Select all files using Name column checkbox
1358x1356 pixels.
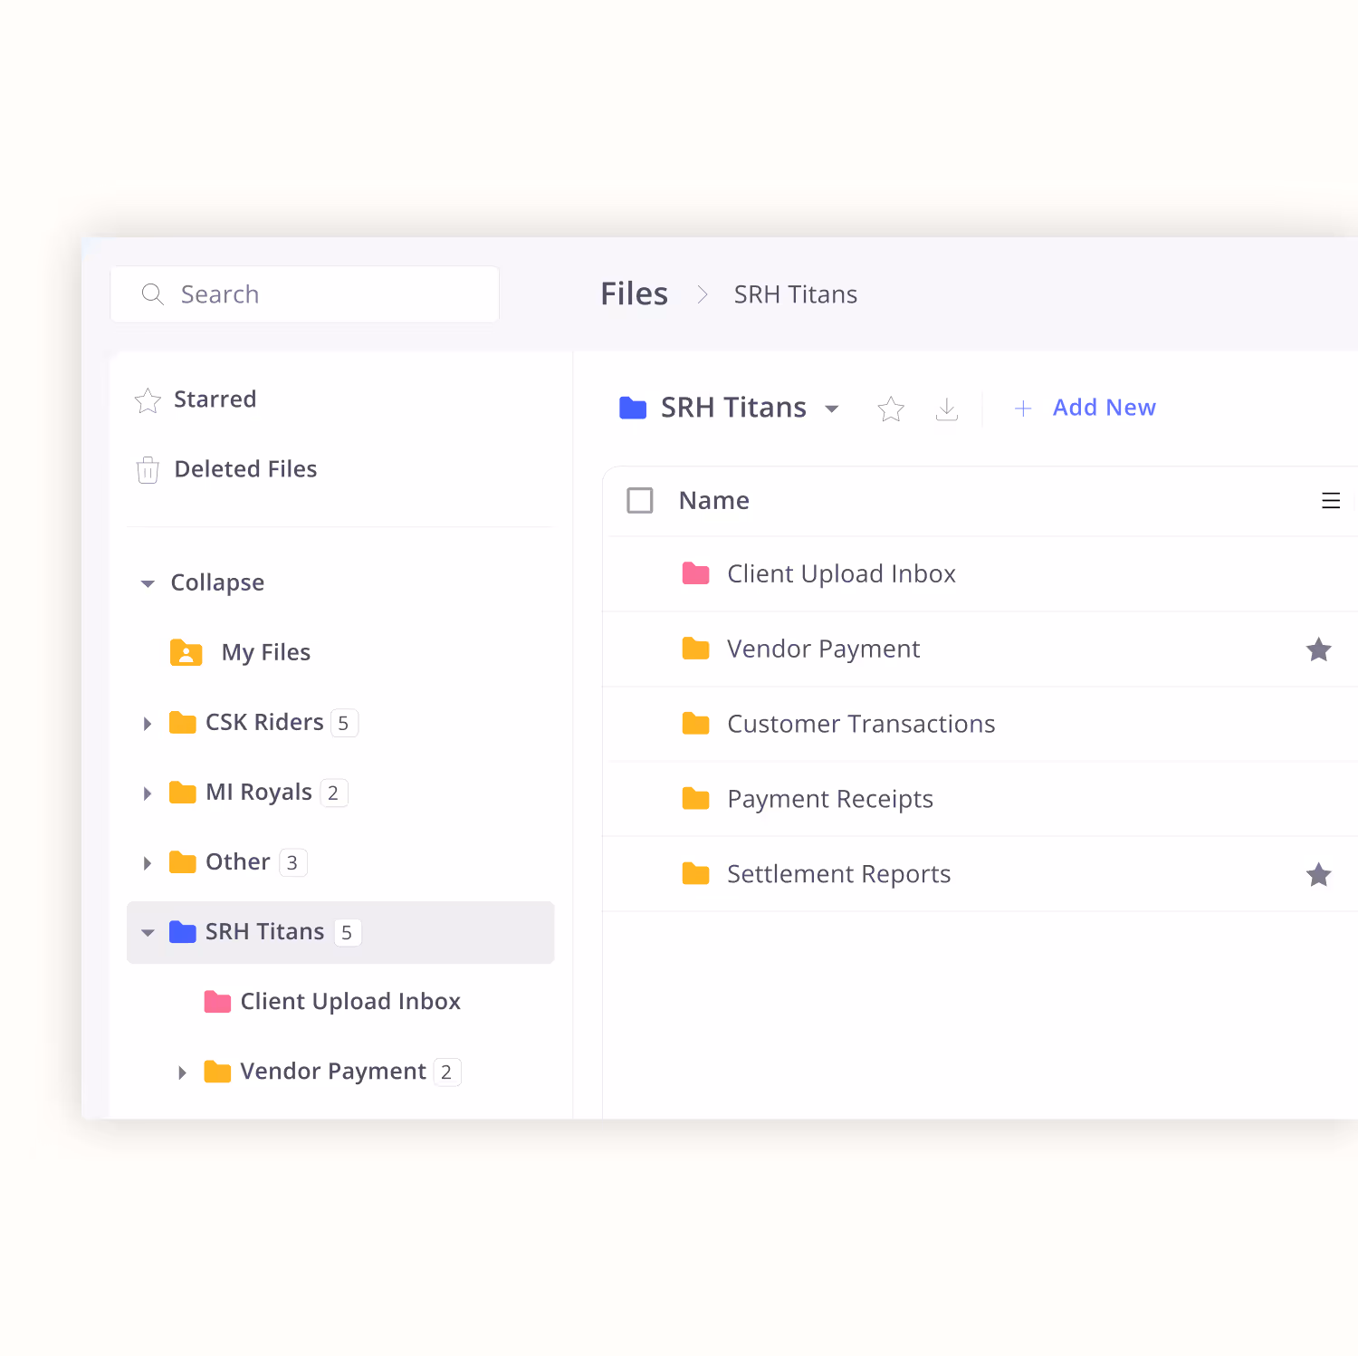(x=640, y=500)
